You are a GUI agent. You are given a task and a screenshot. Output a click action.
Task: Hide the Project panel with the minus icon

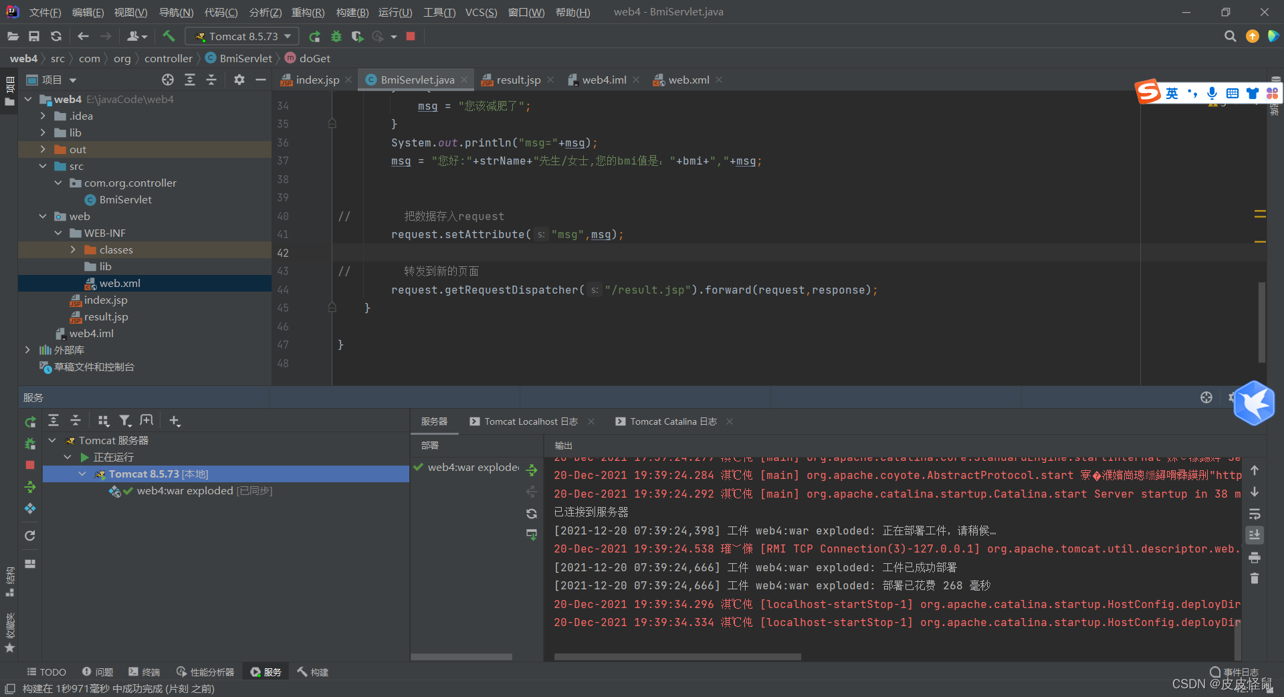click(261, 80)
